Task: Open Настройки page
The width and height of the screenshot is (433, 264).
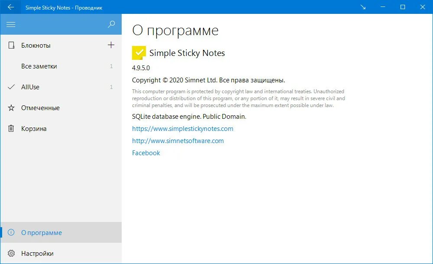Action: click(x=61, y=253)
